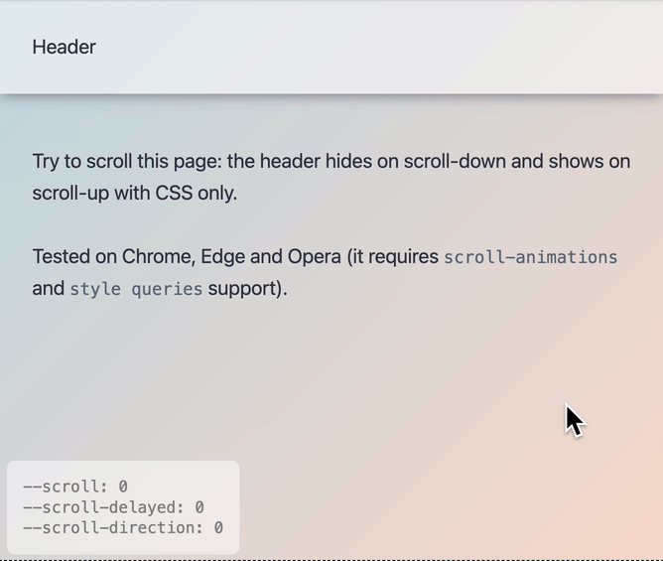Click the word "Edge" in the paragraph
Image resolution: width=663 pixels, height=561 pixels.
pyautogui.click(x=222, y=256)
